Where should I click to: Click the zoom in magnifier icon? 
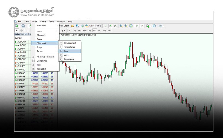(121, 26)
